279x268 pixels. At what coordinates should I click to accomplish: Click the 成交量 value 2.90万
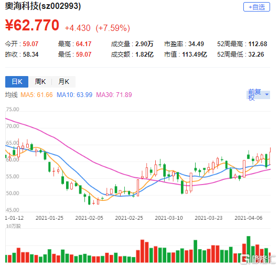144,44
